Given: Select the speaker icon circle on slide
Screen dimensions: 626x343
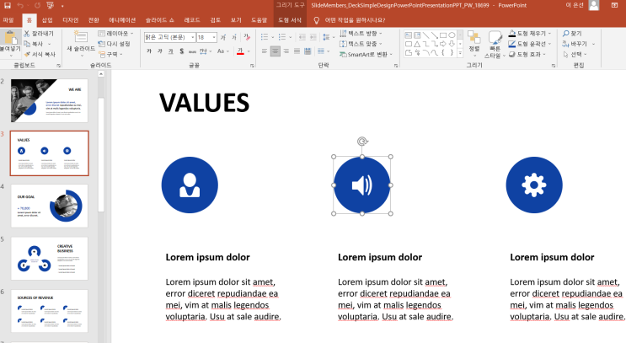Looking at the screenshot, I should 361,185.
